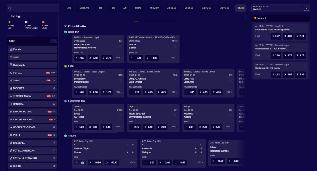Click the Boost 1X2 section icon
This screenshot has height=171, width=317.
[66, 32]
